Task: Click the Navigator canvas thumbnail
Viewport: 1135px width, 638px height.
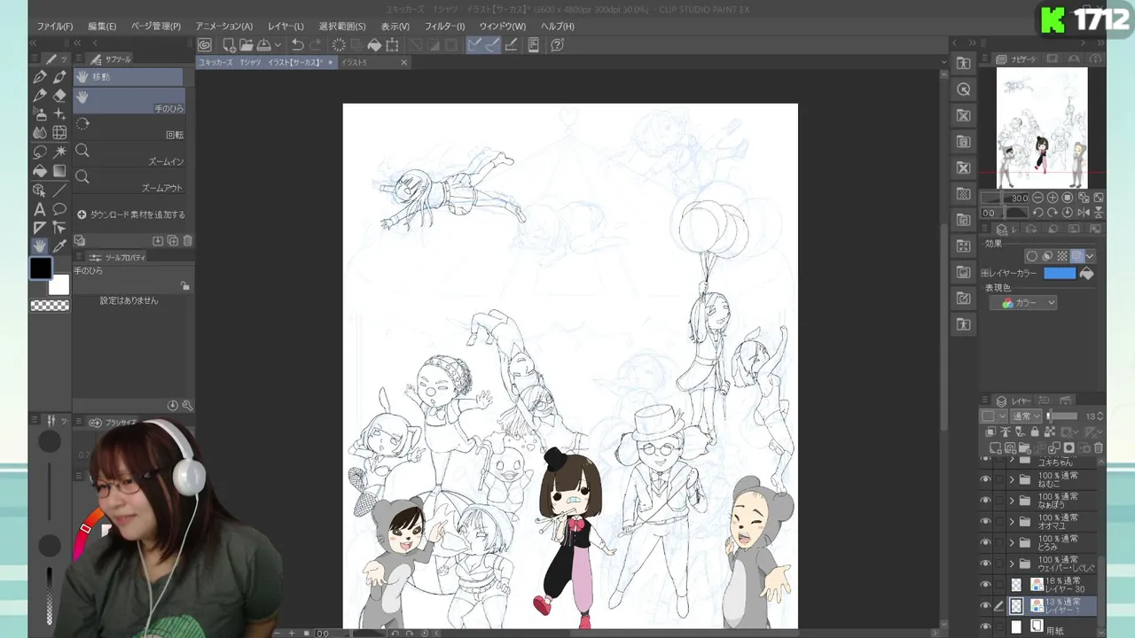Action: (x=1042, y=128)
